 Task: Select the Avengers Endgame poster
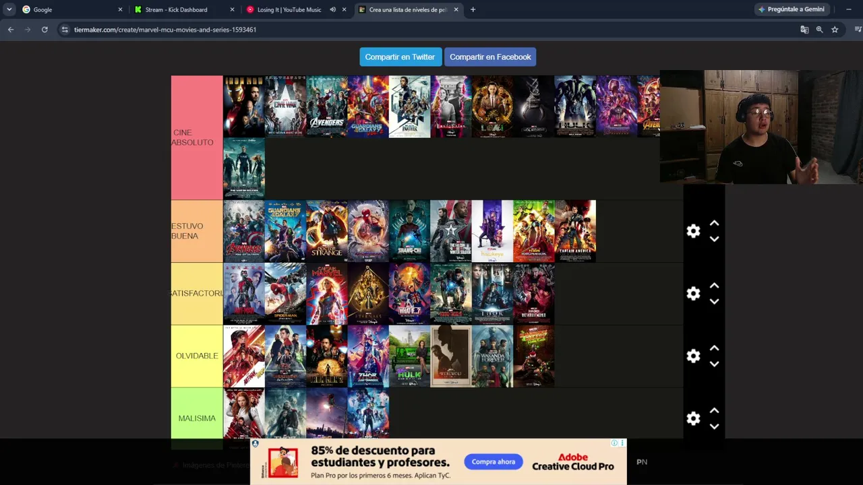(616, 106)
